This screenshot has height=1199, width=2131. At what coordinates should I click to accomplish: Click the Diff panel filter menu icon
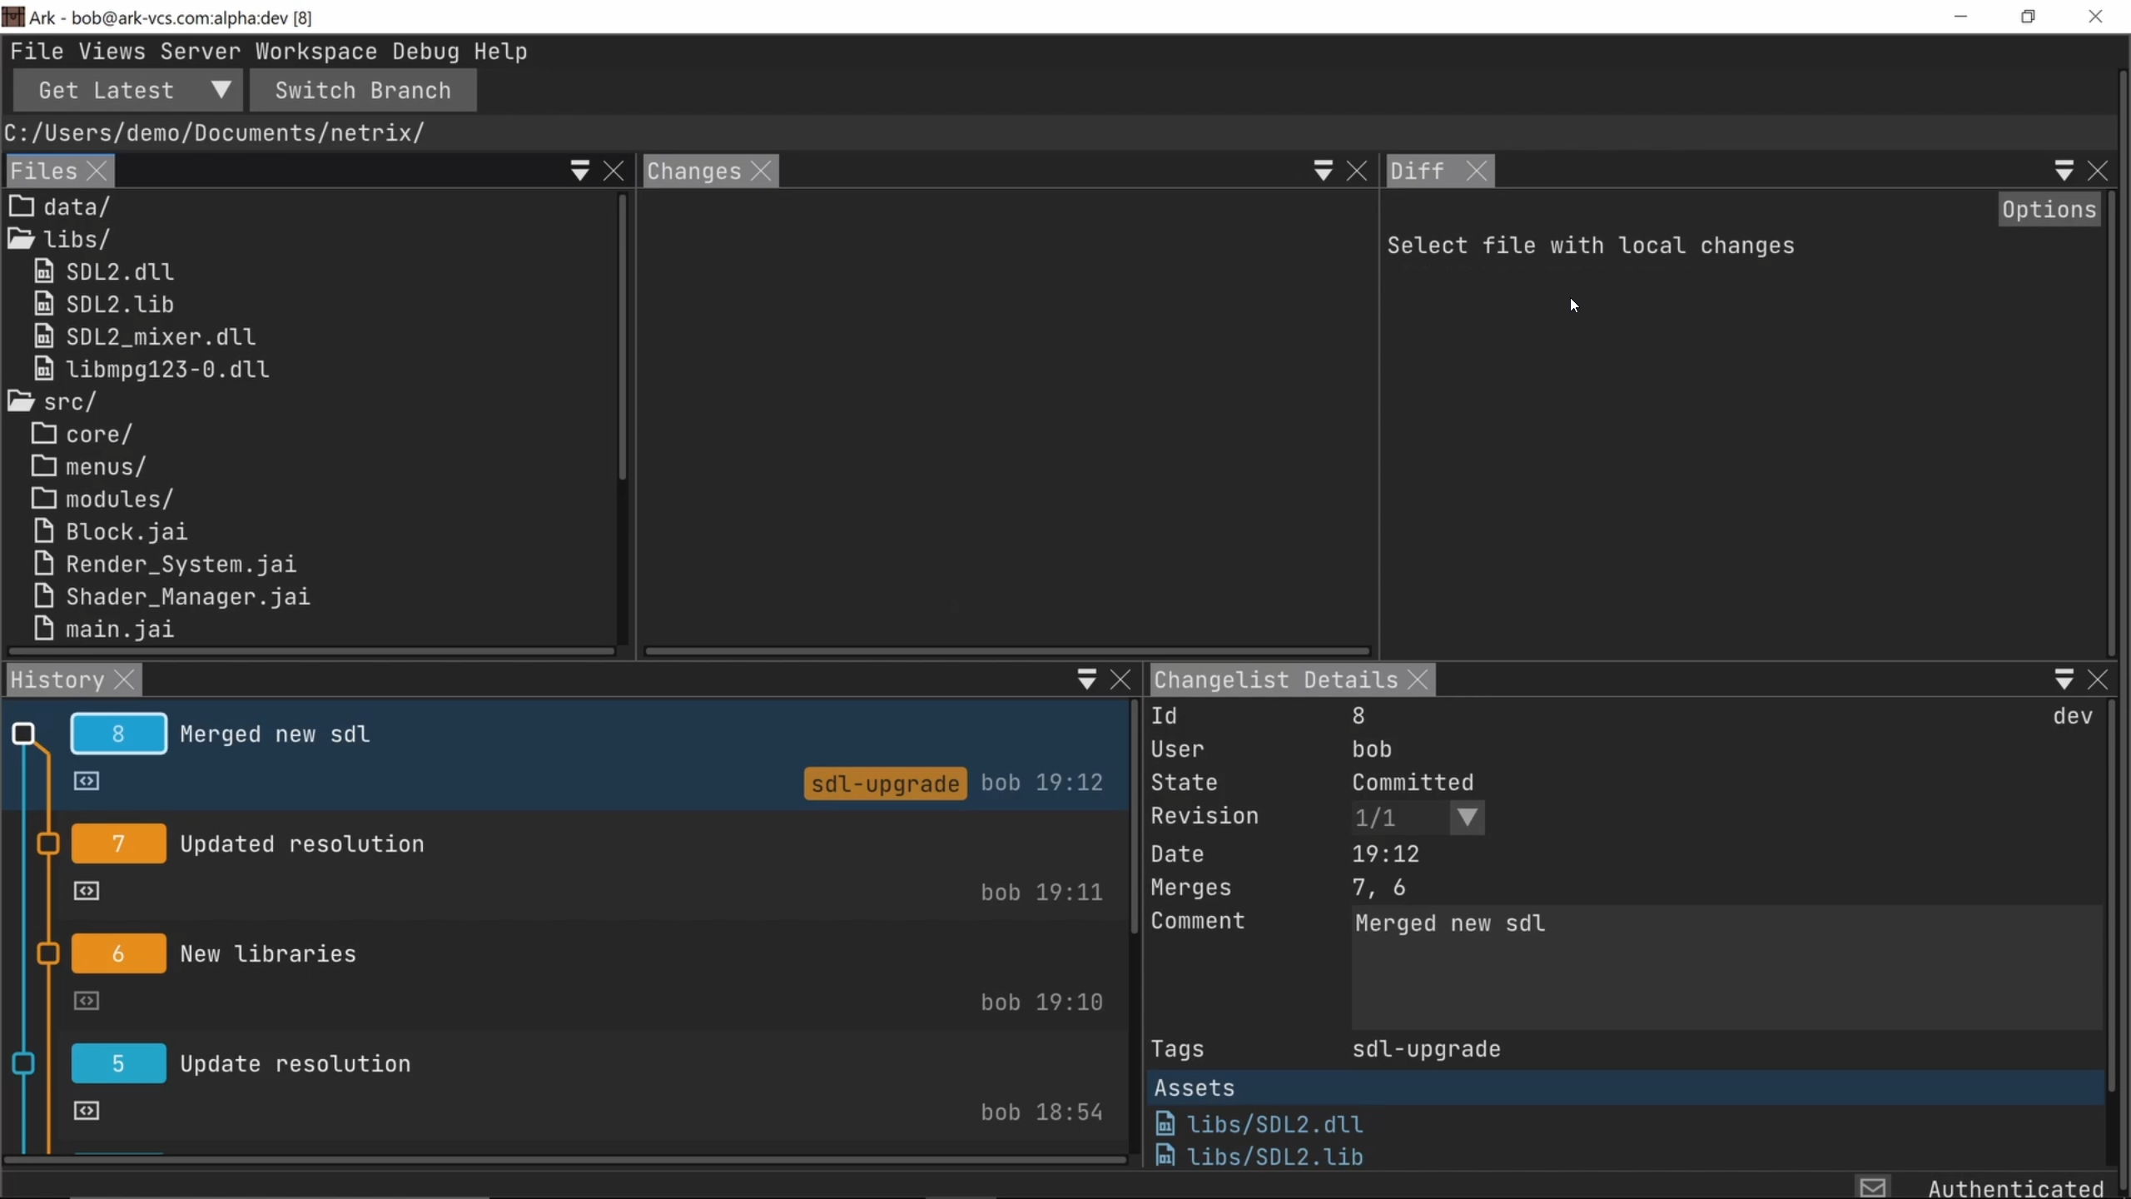point(2064,171)
